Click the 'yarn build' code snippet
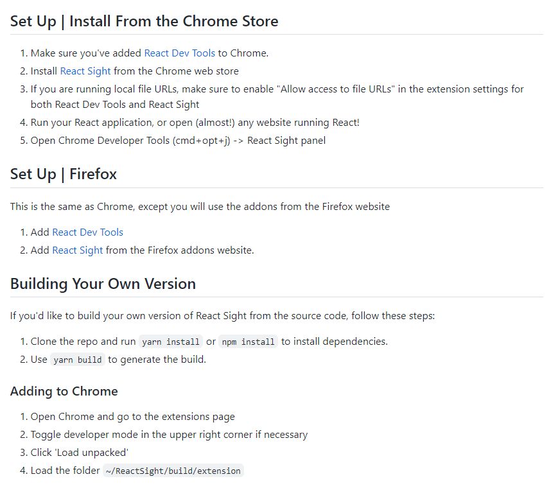 (x=77, y=360)
